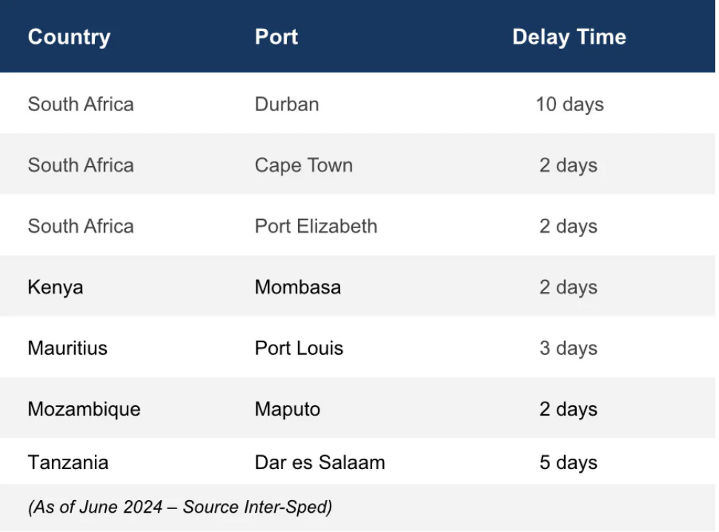The width and height of the screenshot is (719, 532).
Task: Click the Kenya country cell
Action: coord(56,287)
